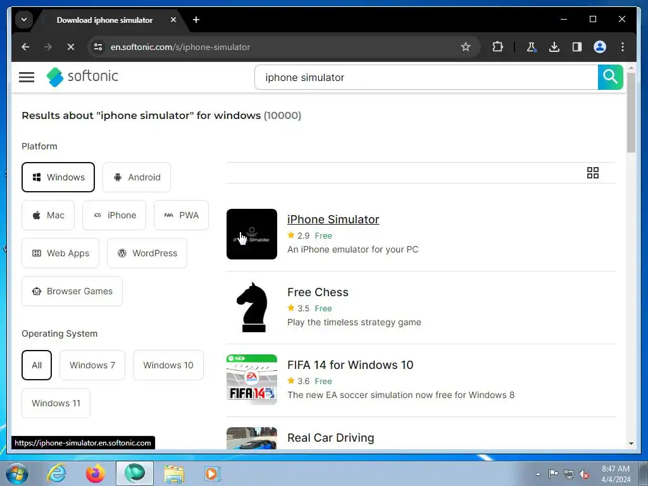The image size is (648, 486).
Task: Open FIFA 14 for Windows 10 result
Action: pyautogui.click(x=350, y=365)
